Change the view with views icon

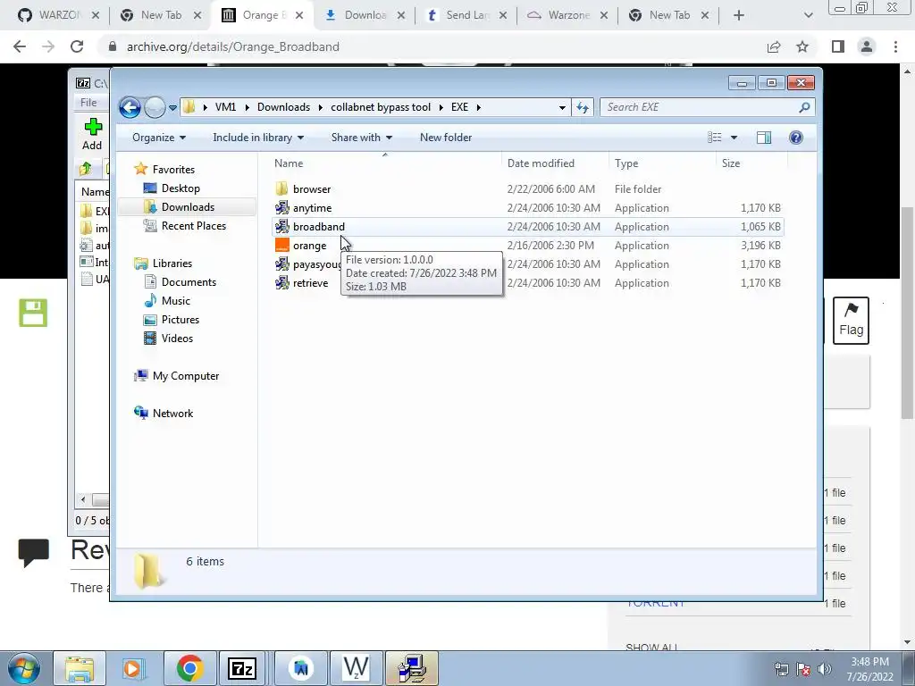[x=715, y=138]
